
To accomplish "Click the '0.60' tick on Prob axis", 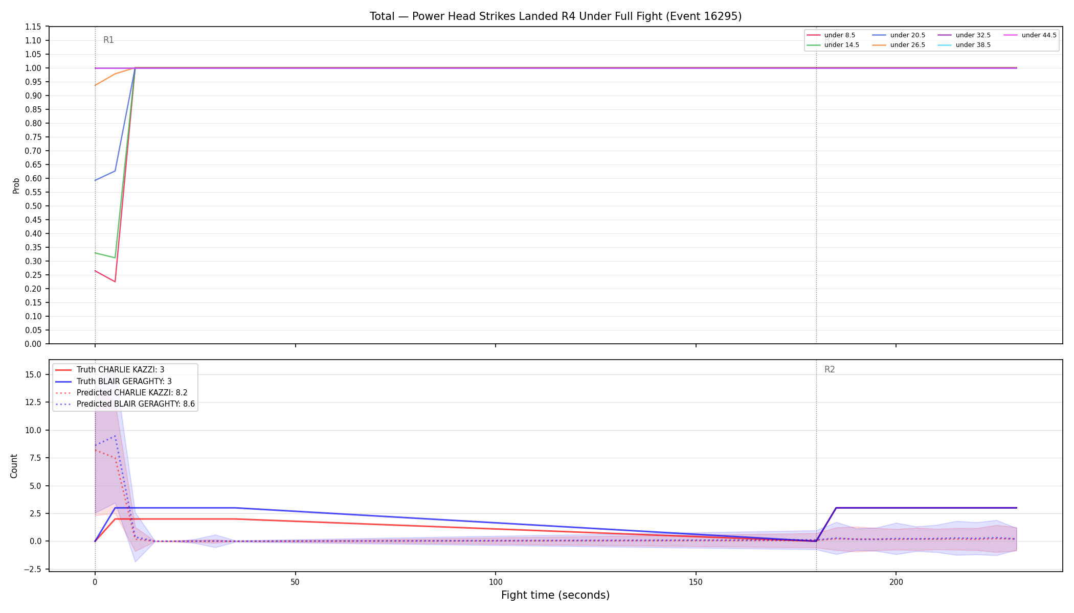I will point(33,178).
